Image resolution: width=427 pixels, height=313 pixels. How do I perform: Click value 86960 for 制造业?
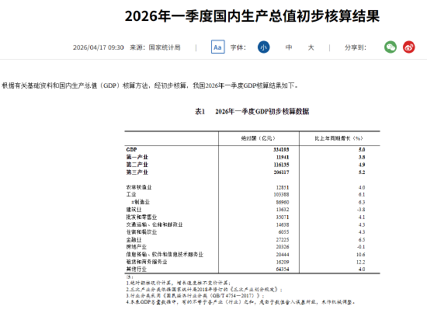pos(283,202)
